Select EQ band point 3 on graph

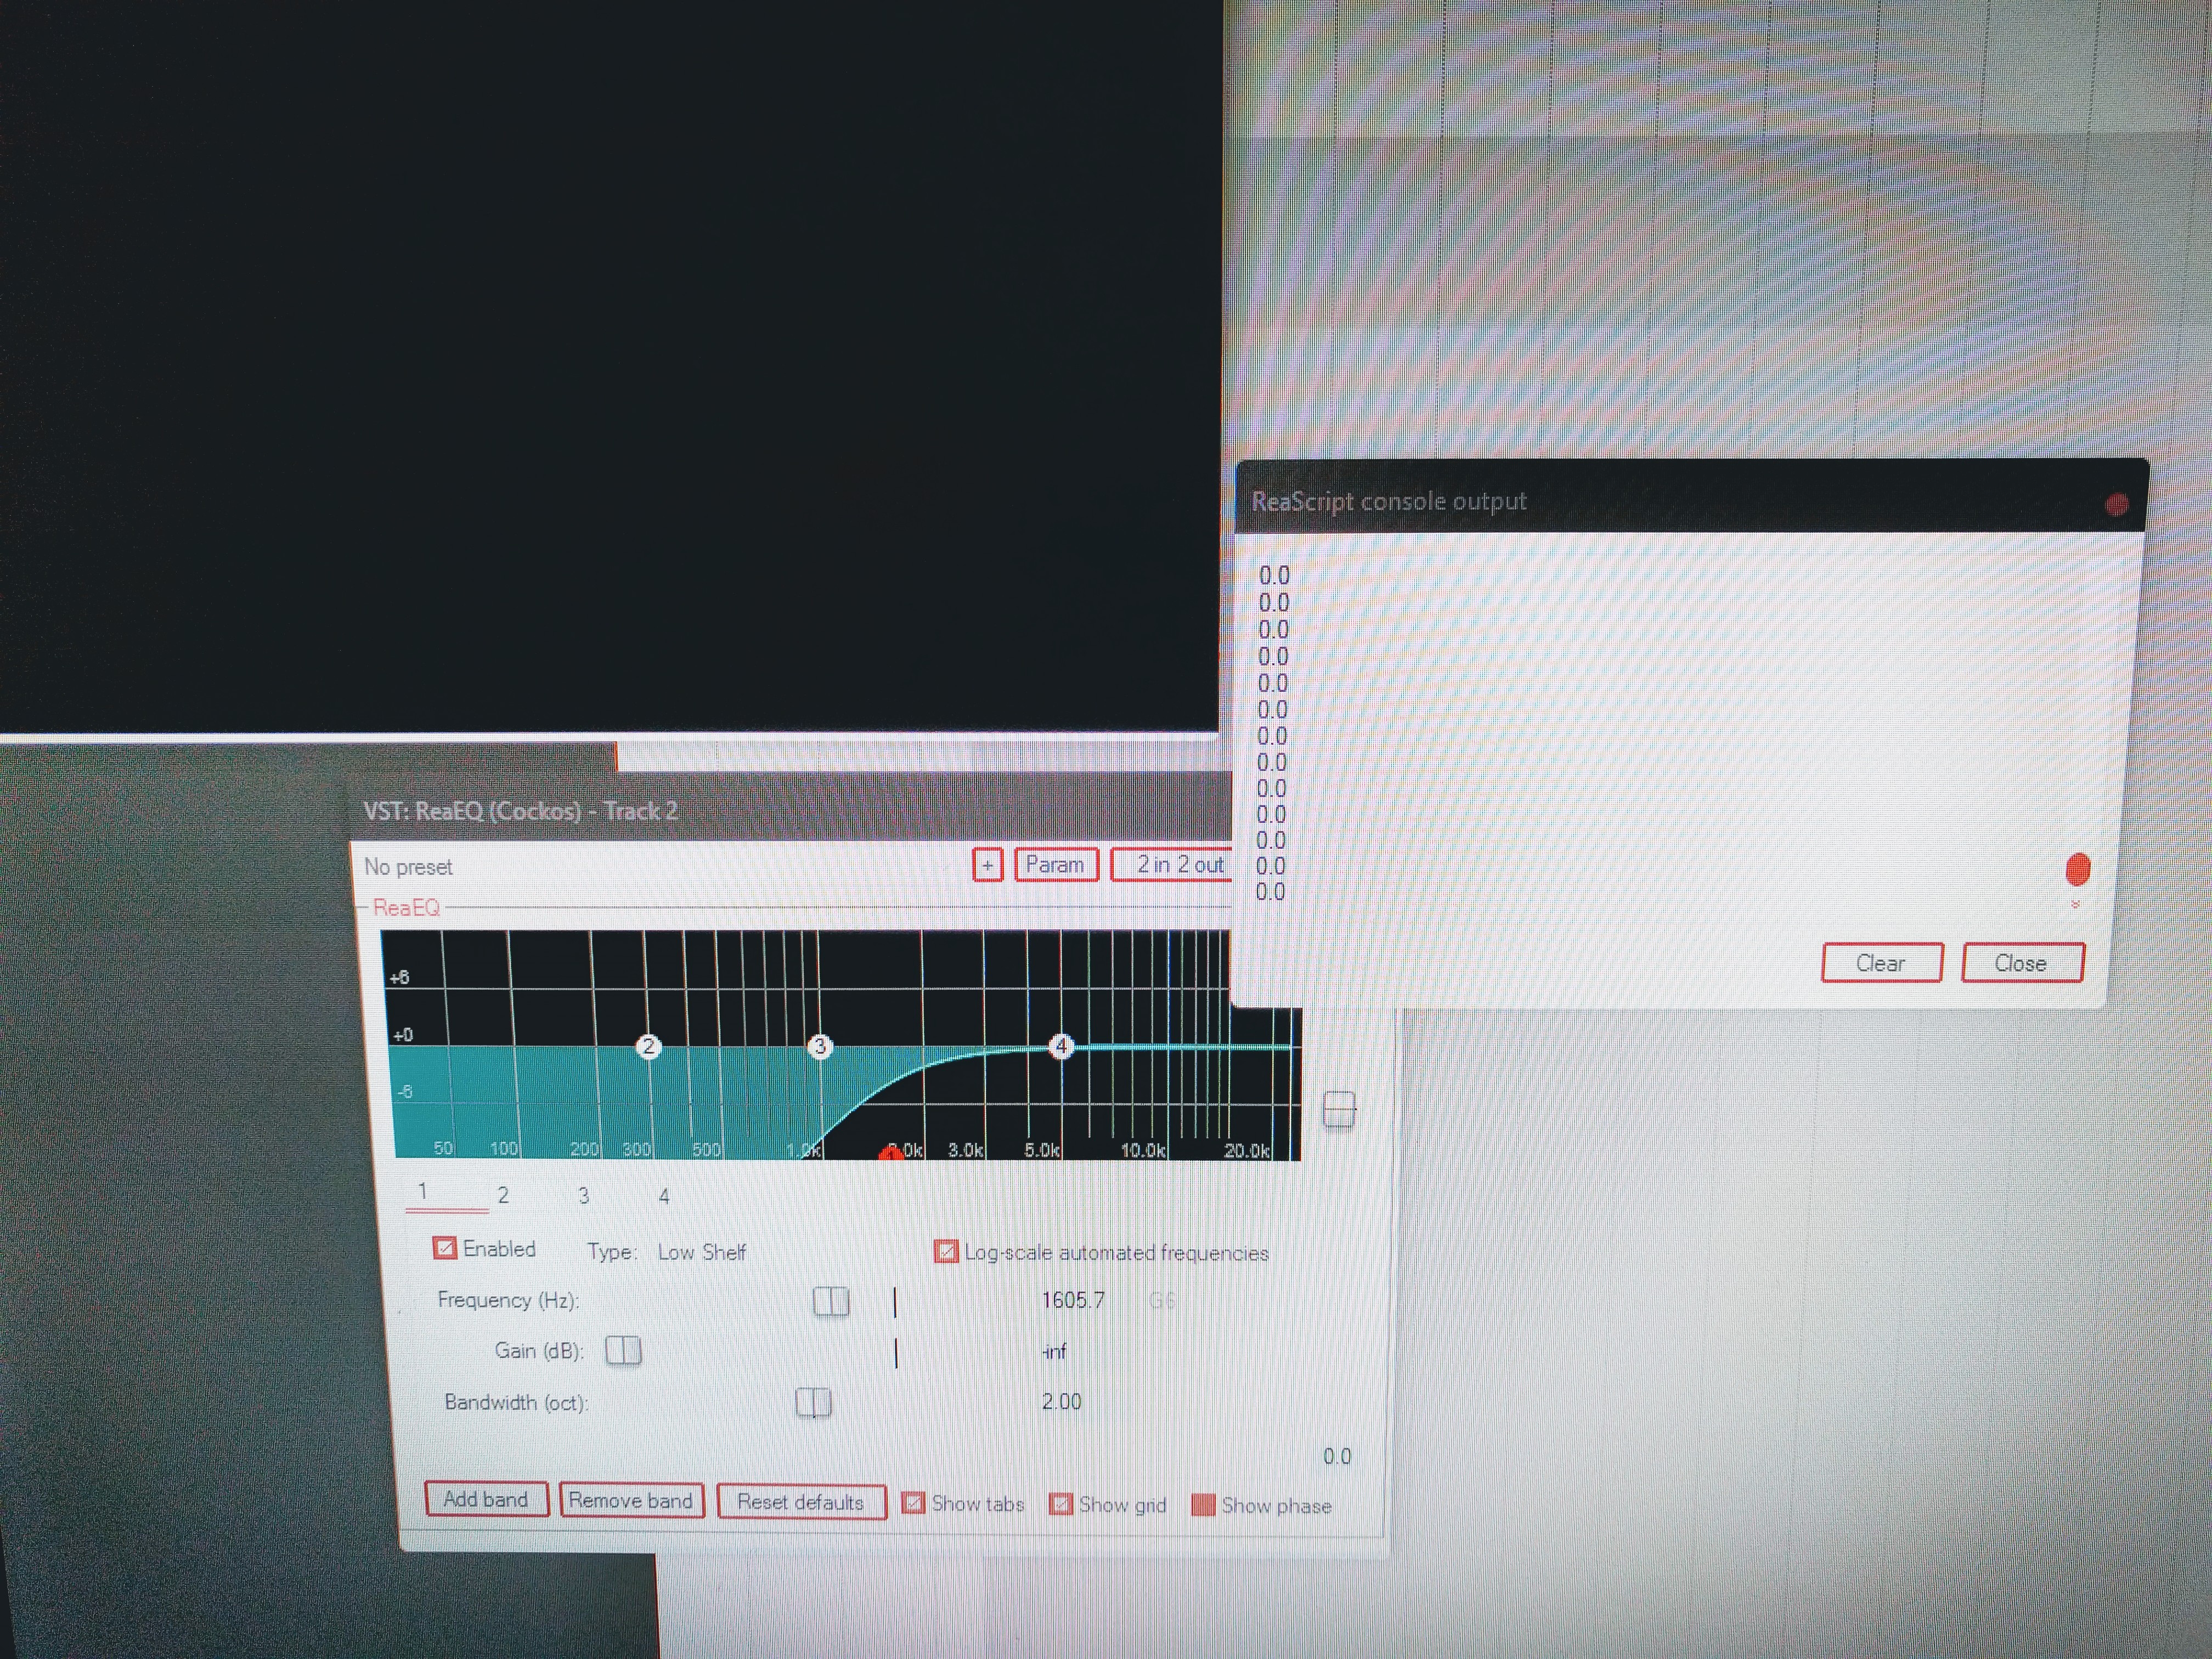820,1047
